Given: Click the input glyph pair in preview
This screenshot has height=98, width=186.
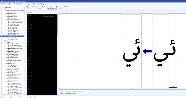Looking at the screenshot, I should tap(165, 53).
